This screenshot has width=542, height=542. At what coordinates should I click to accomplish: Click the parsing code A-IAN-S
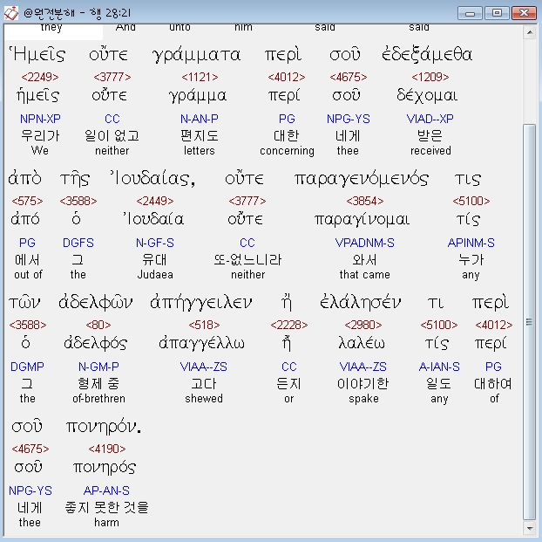[x=439, y=367]
